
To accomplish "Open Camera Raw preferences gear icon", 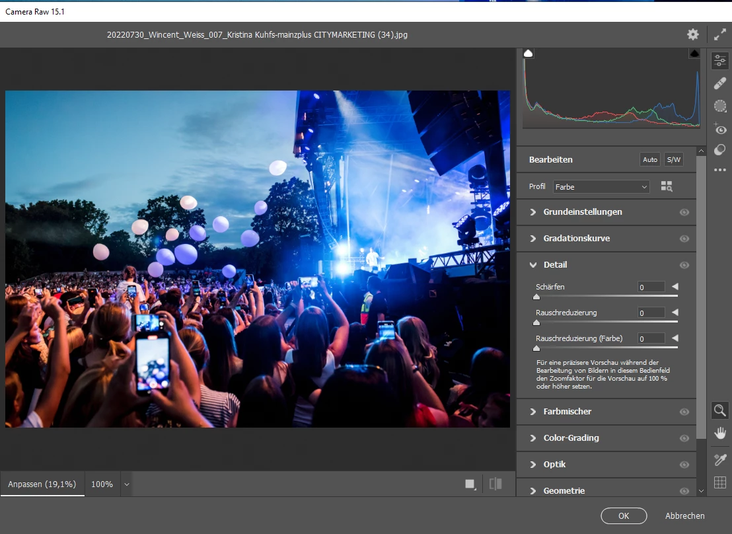I will click(693, 34).
